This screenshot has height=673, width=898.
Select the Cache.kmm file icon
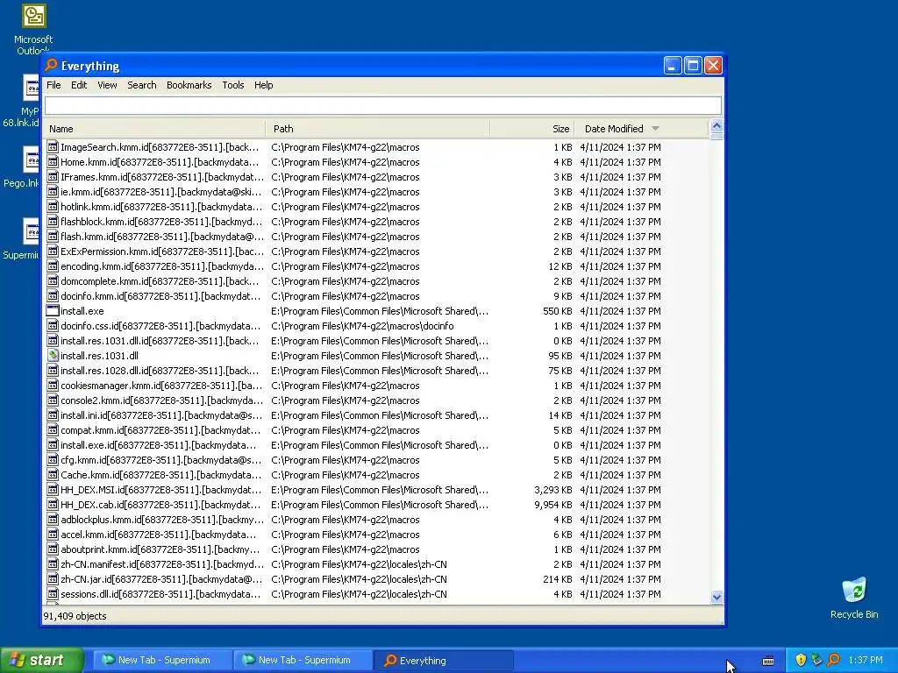click(x=53, y=474)
